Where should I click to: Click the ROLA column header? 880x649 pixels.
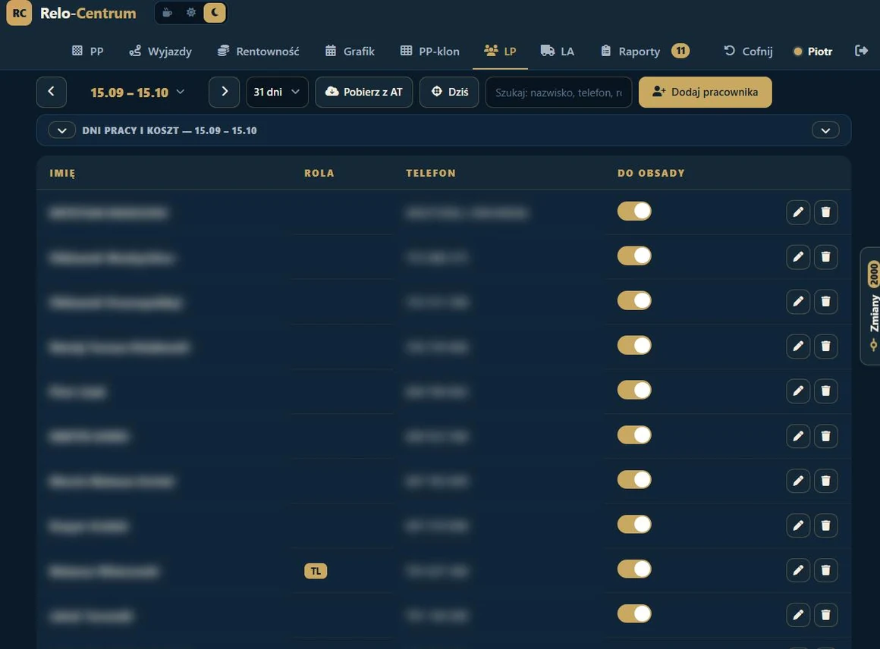[319, 174]
